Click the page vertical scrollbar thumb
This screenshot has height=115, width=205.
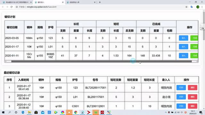pyautogui.click(x=204, y=26)
